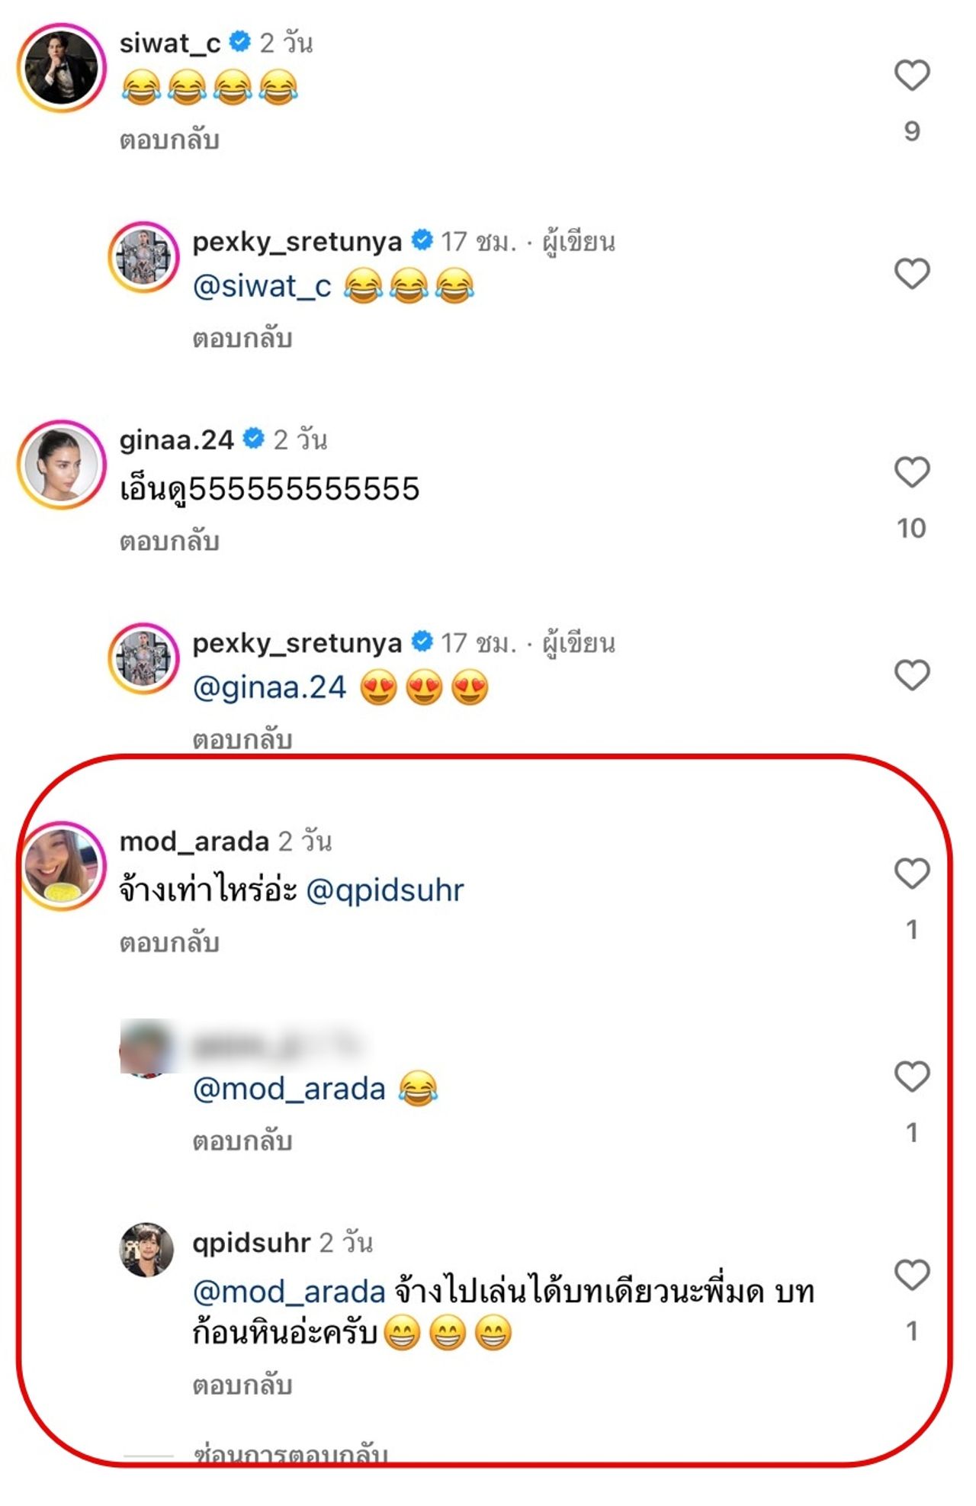Viewport: 976px width, 1506px height.
Task: Tap heart on pexky_sretunya's reply to ginaa.24
Action: 911,675
